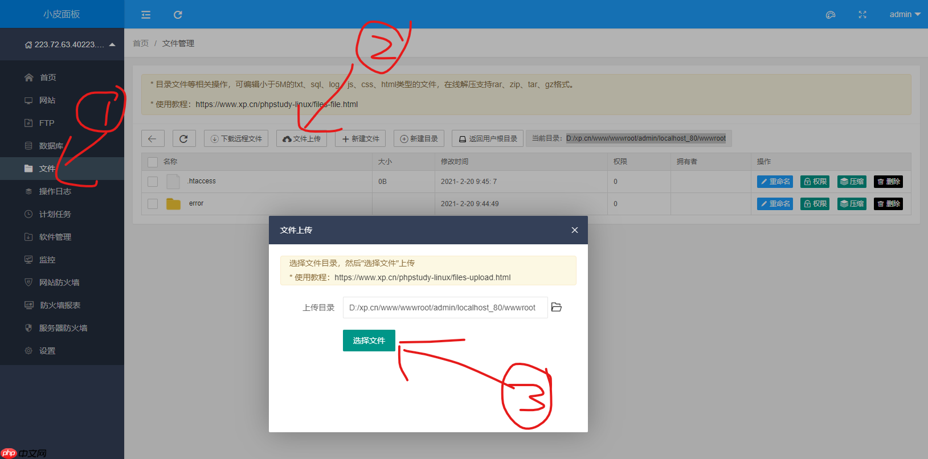
Task: Select 文件 in the sidebar
Action: (x=62, y=169)
